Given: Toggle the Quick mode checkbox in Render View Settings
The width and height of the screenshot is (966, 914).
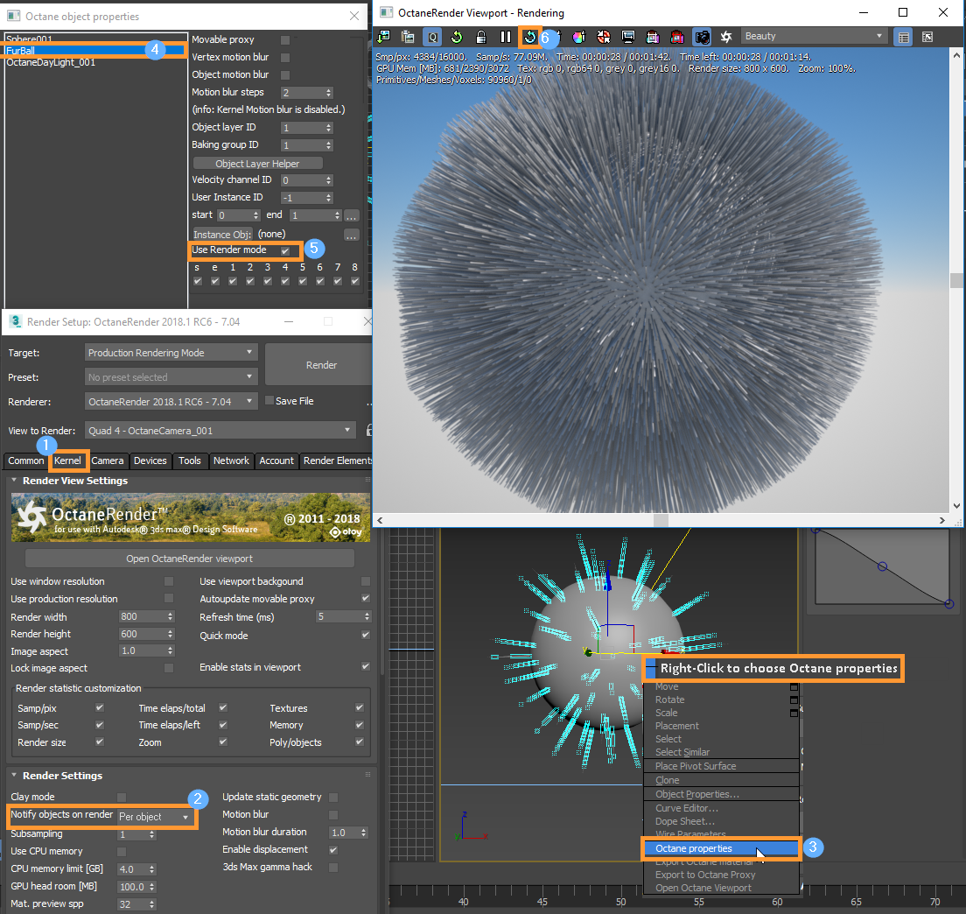Looking at the screenshot, I should pyautogui.click(x=366, y=635).
